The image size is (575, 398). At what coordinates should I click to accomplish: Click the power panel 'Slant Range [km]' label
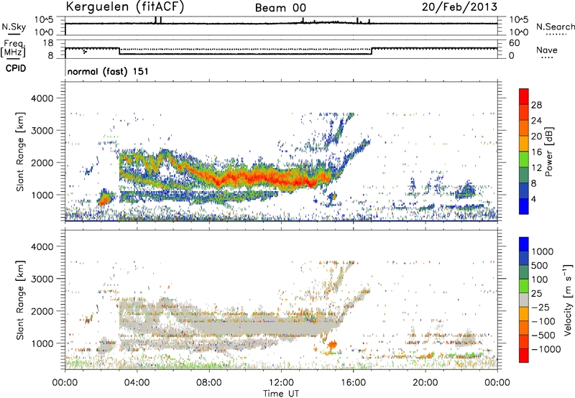pos(20,152)
